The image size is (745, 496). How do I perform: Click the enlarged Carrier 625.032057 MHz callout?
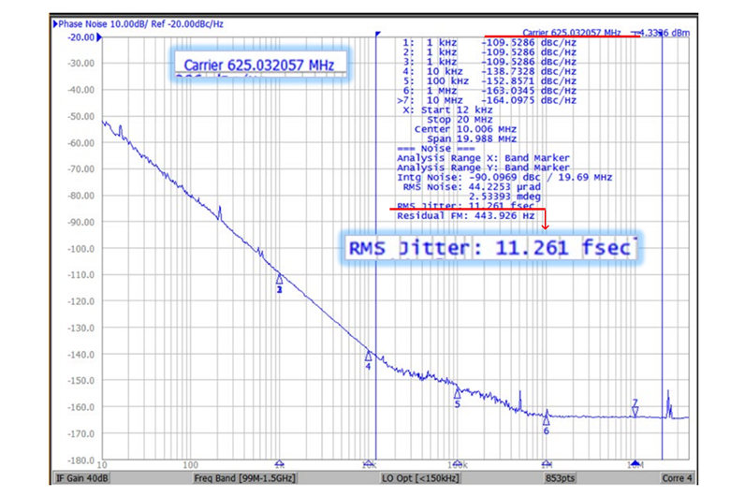(257, 65)
